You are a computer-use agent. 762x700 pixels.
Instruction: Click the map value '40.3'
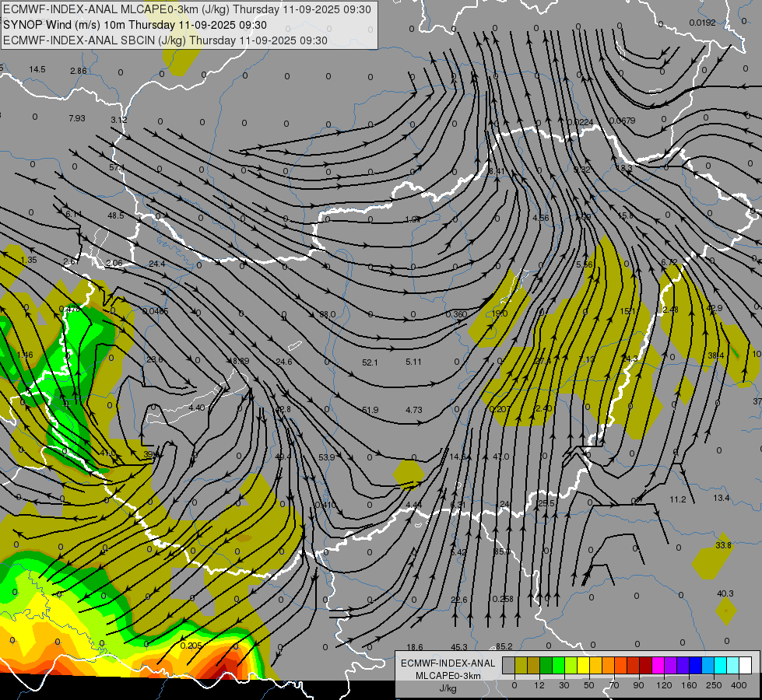point(725,593)
